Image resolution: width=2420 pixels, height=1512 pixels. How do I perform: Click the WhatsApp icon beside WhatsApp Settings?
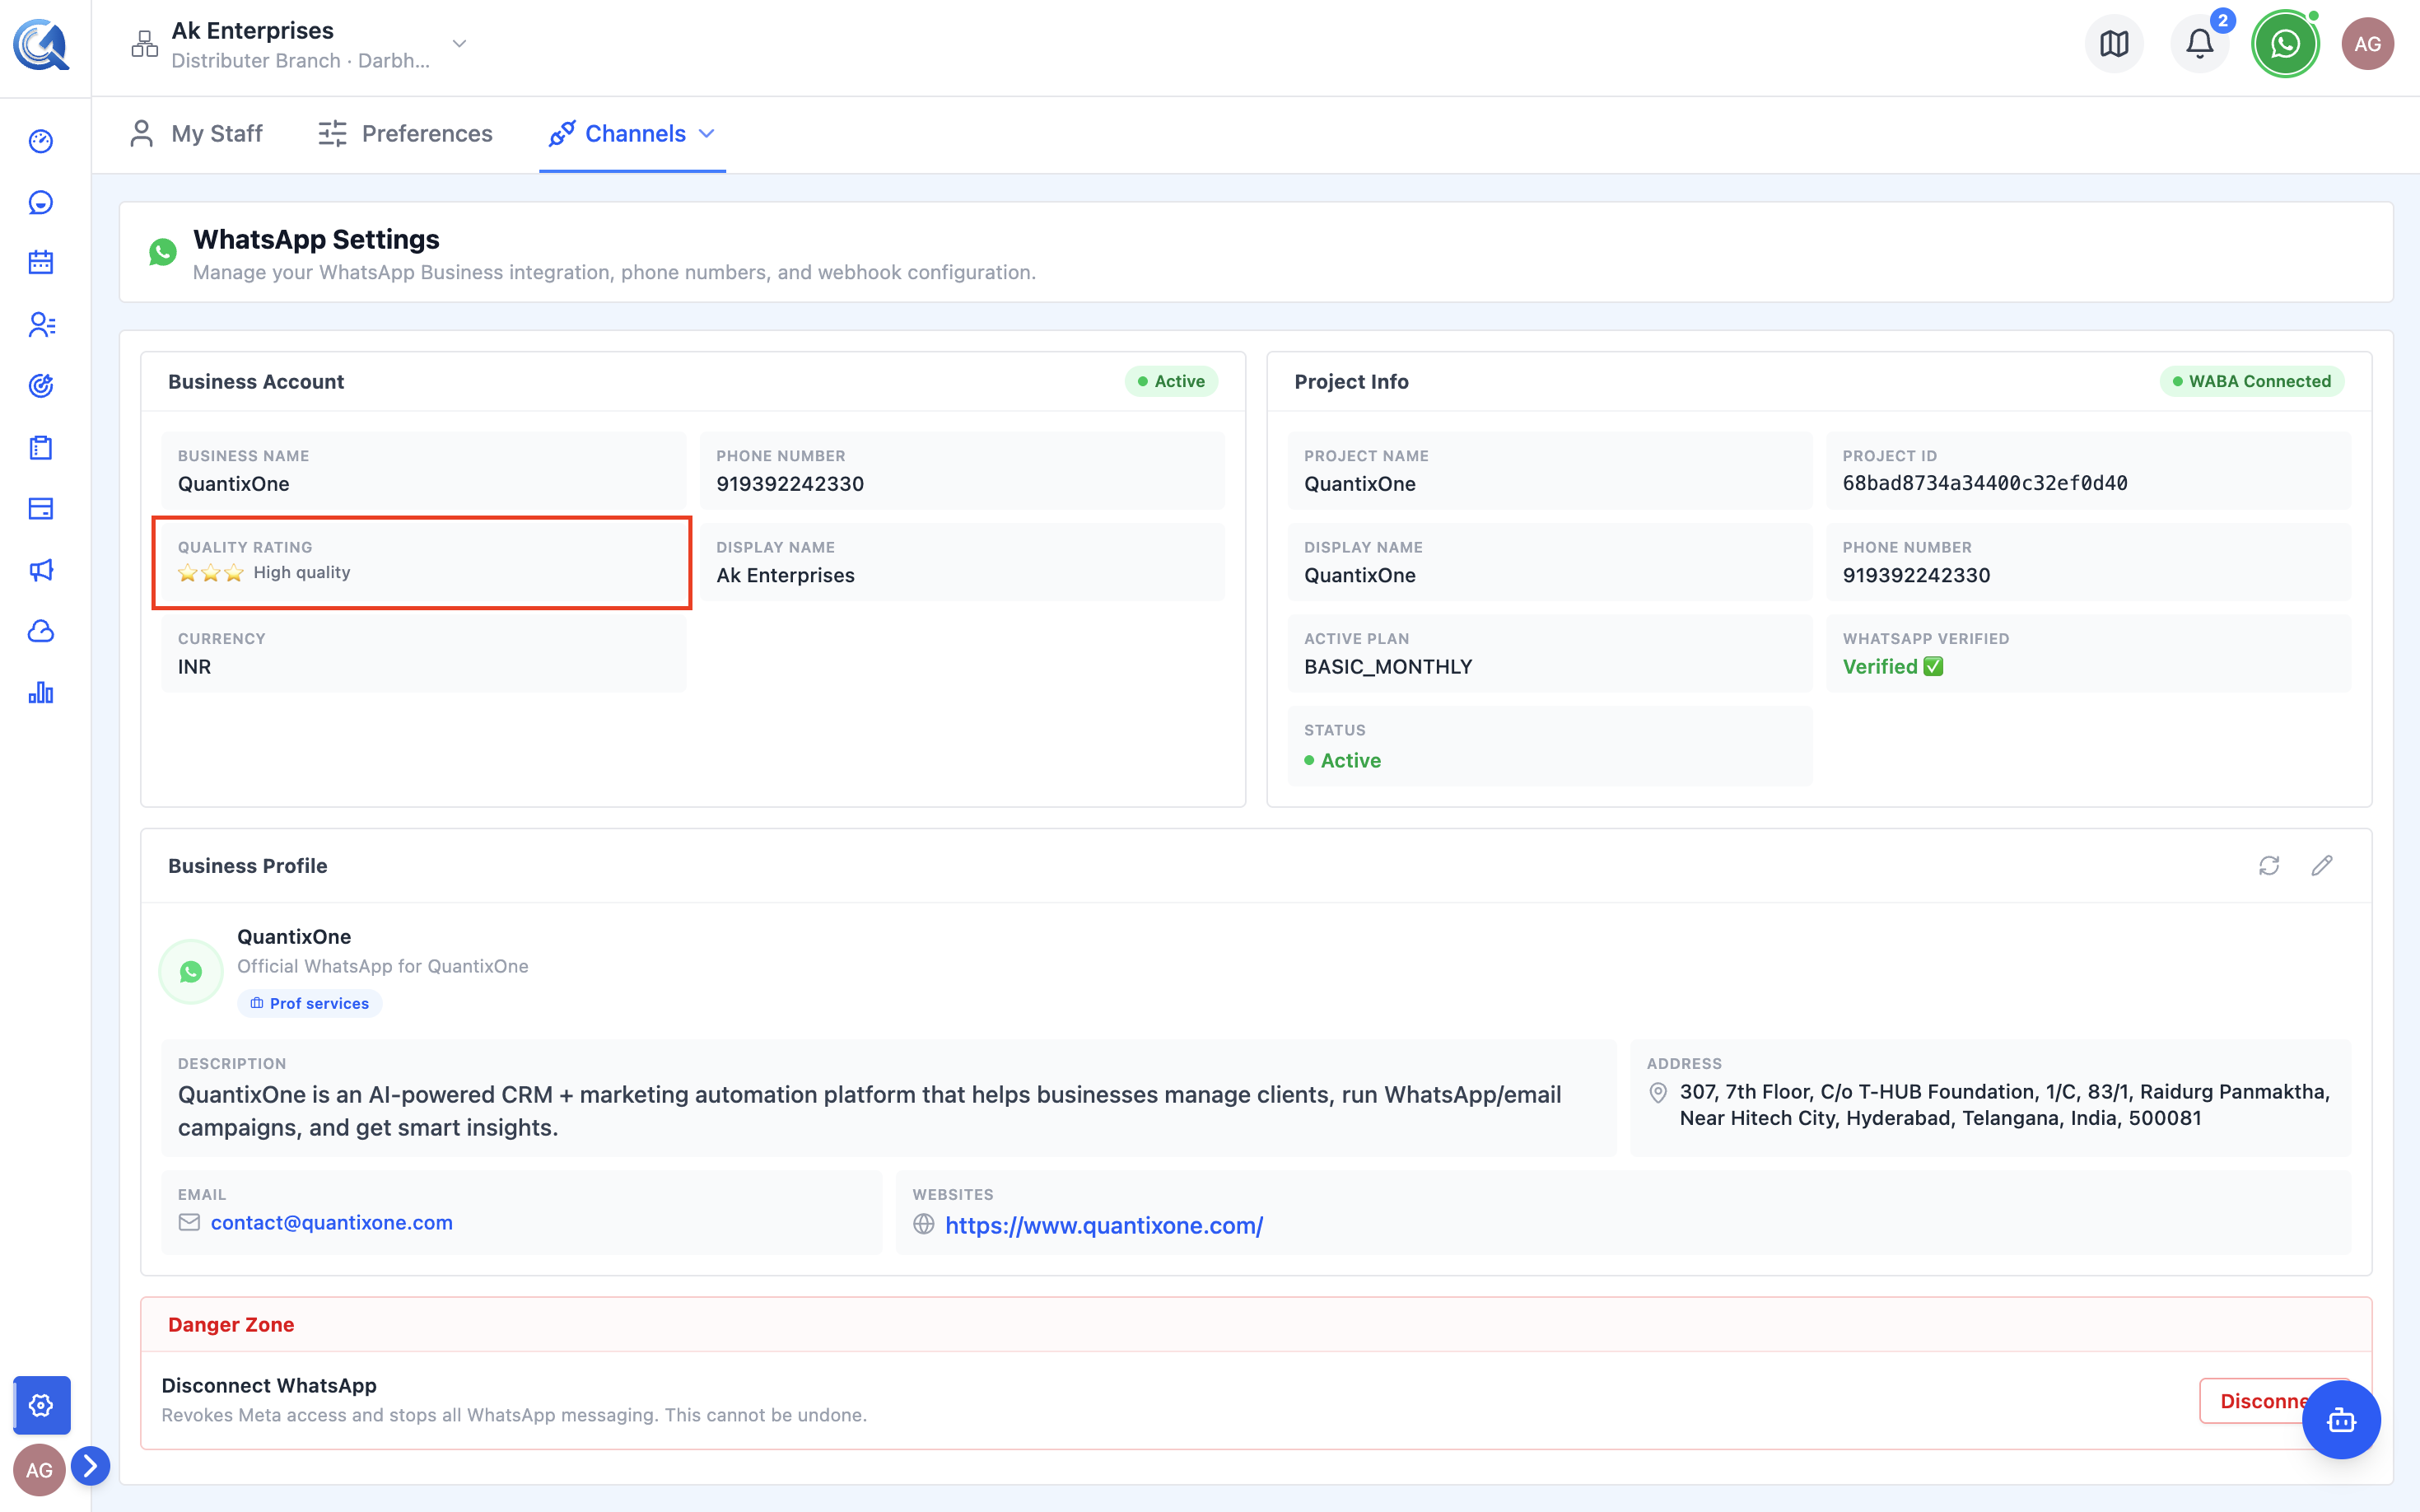[163, 252]
